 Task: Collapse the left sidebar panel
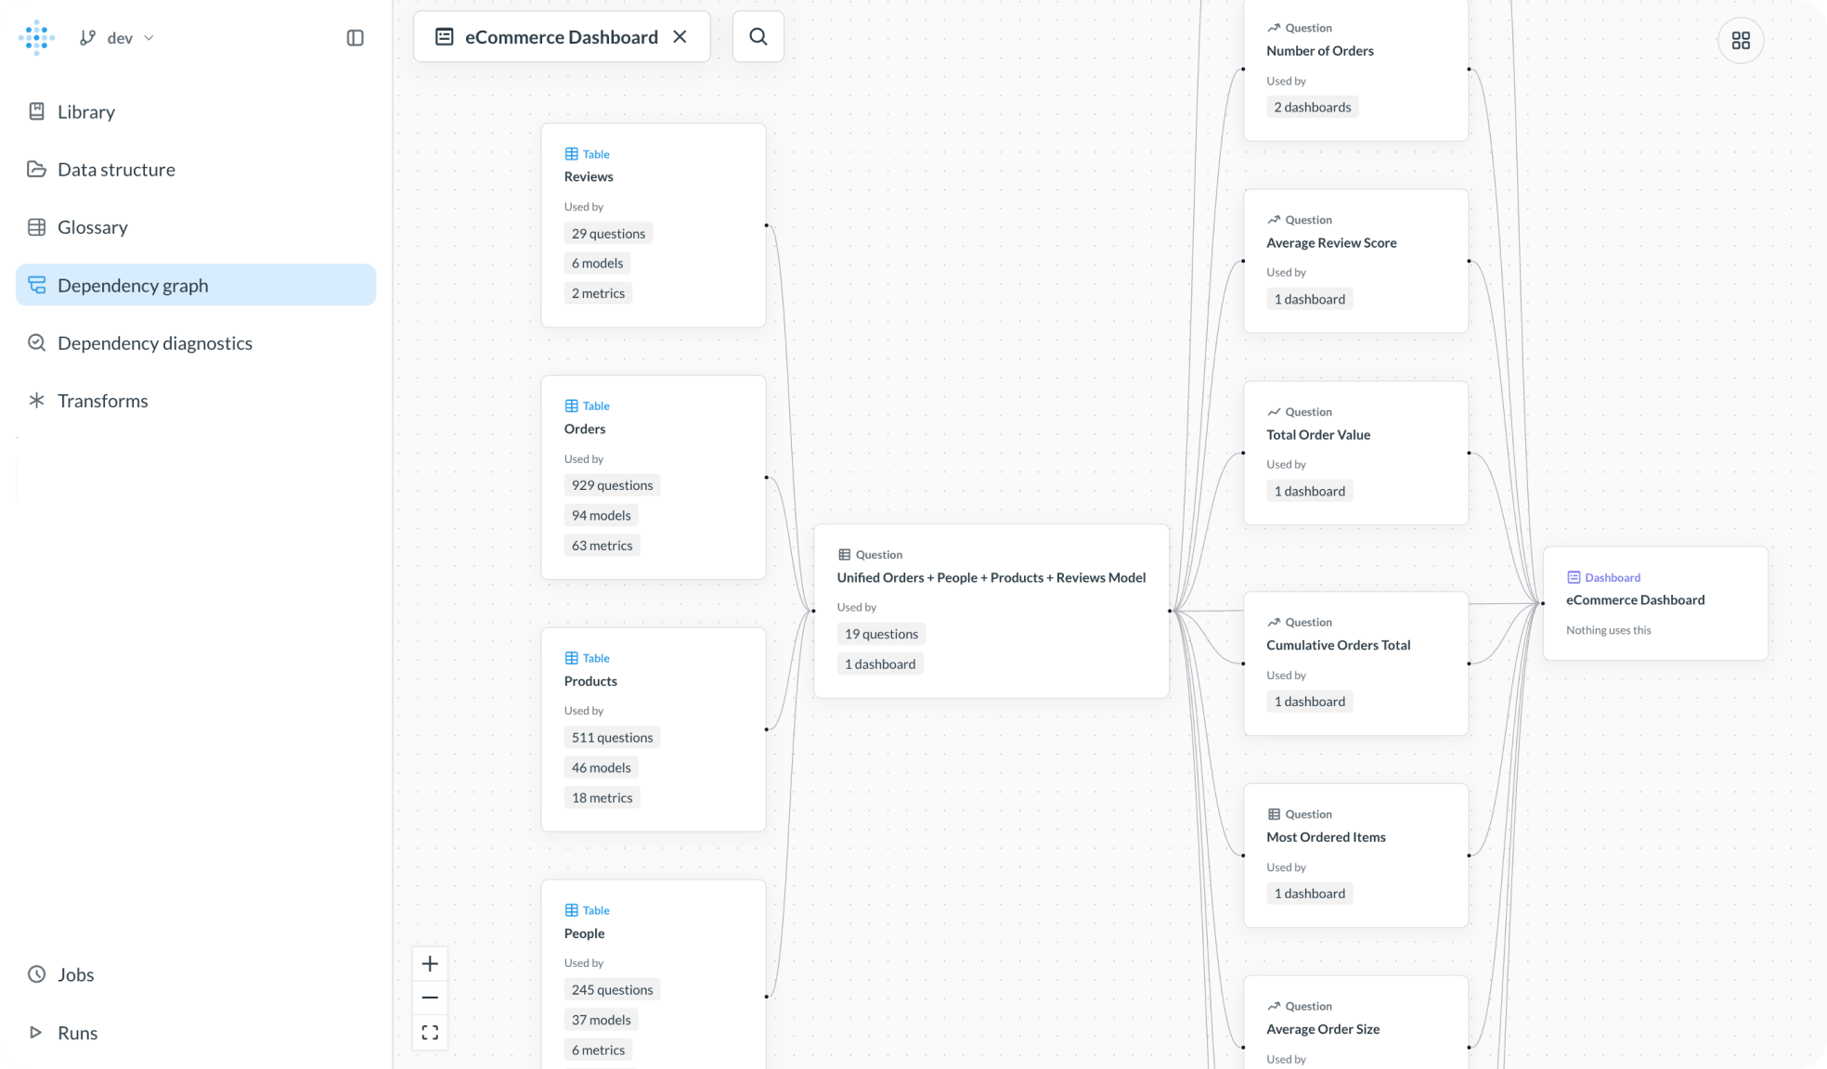tap(355, 37)
